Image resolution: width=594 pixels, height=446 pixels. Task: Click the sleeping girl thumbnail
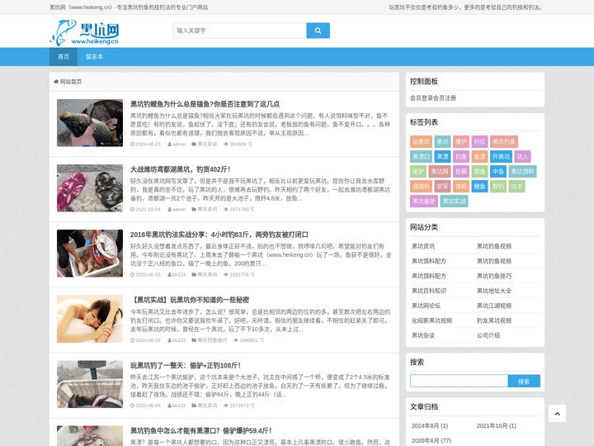(90, 319)
